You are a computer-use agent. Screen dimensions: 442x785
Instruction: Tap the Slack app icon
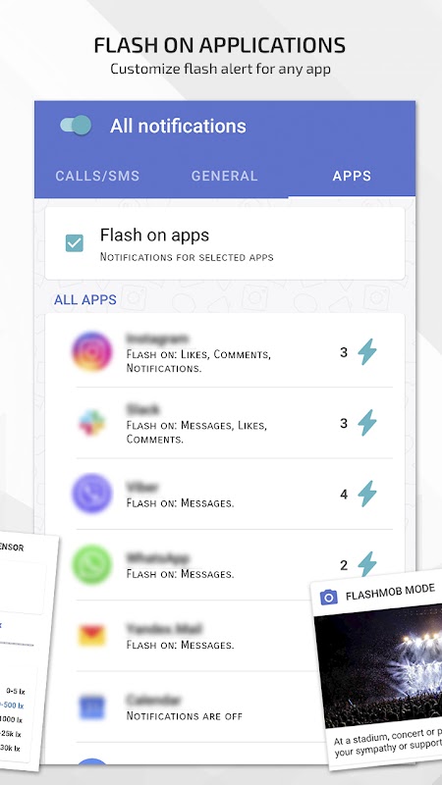pyautogui.click(x=92, y=423)
